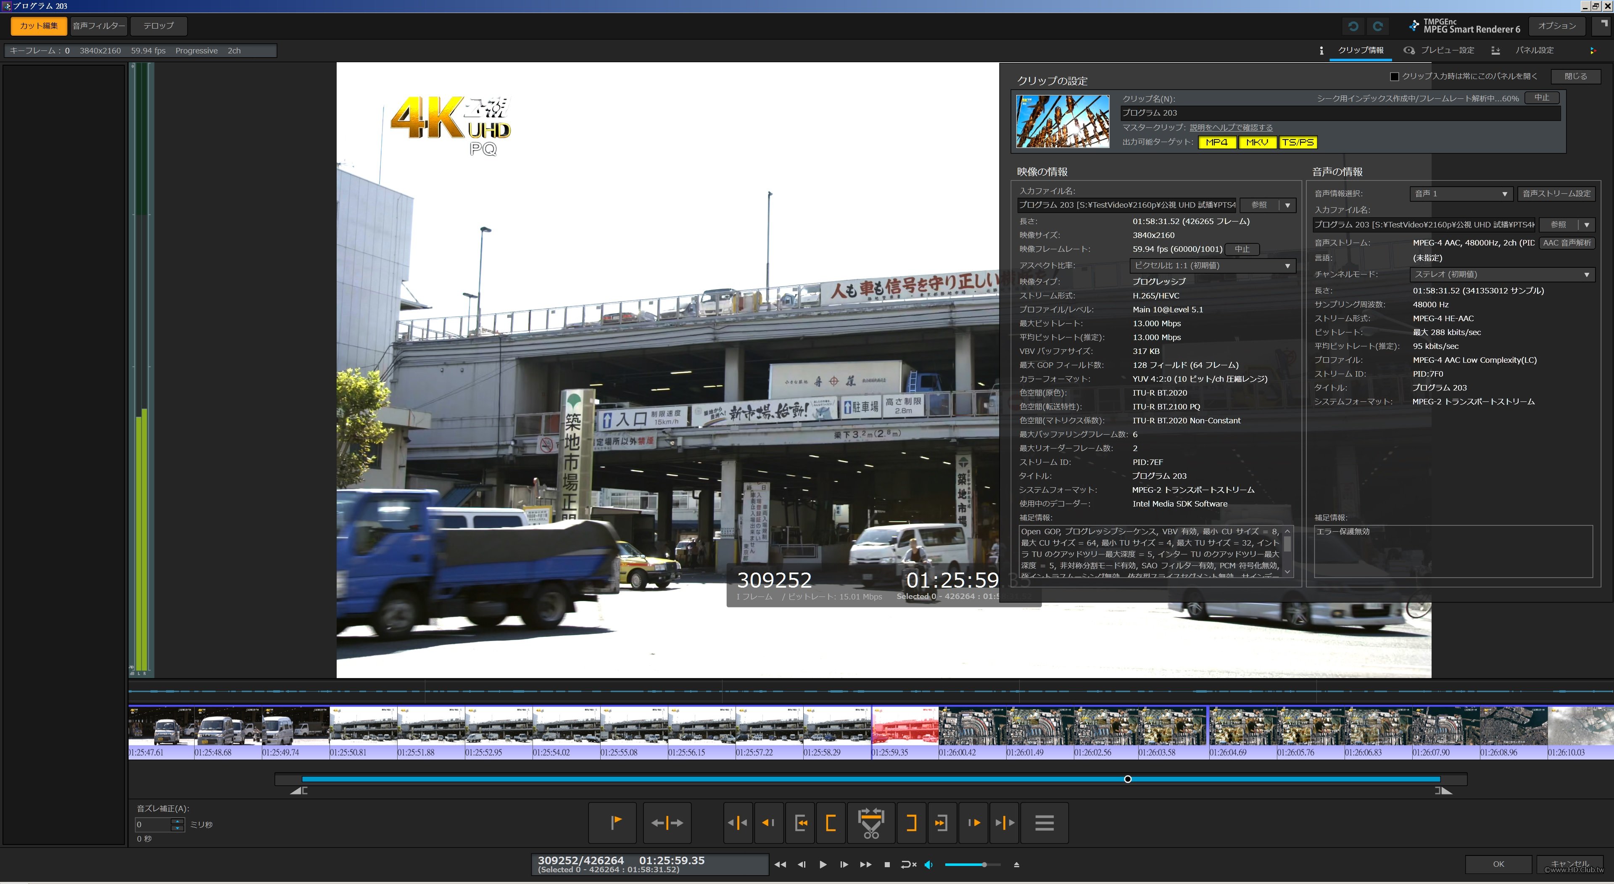Check 'always open this panel on clip input'
Image resolution: width=1614 pixels, height=884 pixels.
click(1394, 77)
